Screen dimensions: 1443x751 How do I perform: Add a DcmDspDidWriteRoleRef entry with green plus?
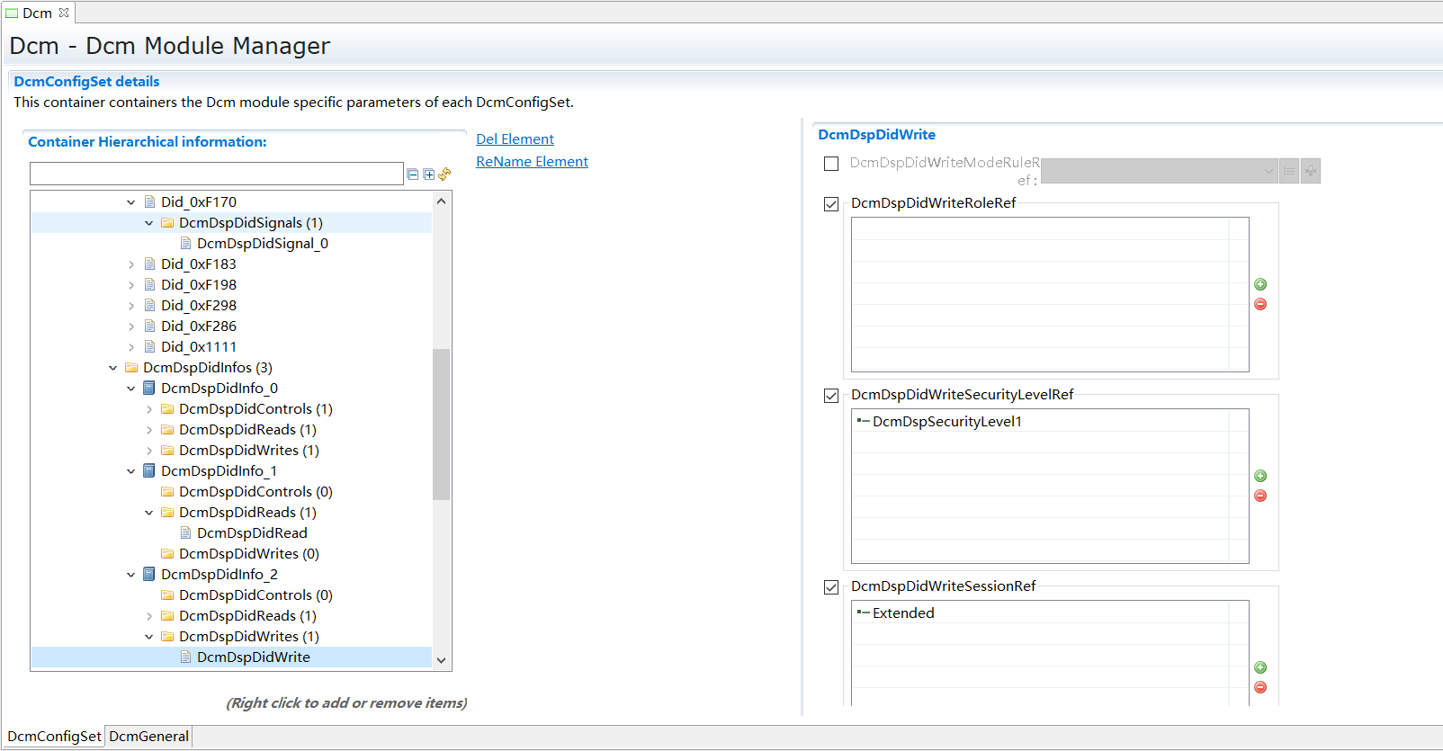click(1260, 284)
